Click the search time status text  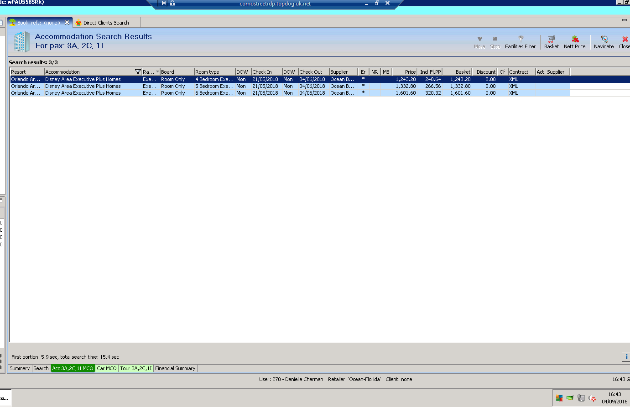click(x=65, y=357)
